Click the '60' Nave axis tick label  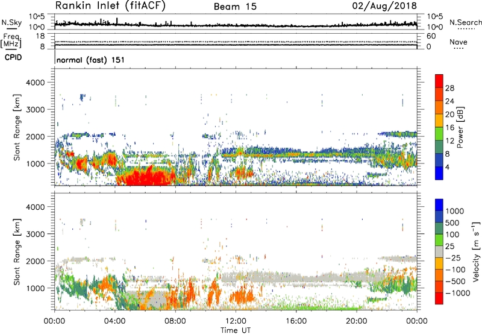(431, 36)
